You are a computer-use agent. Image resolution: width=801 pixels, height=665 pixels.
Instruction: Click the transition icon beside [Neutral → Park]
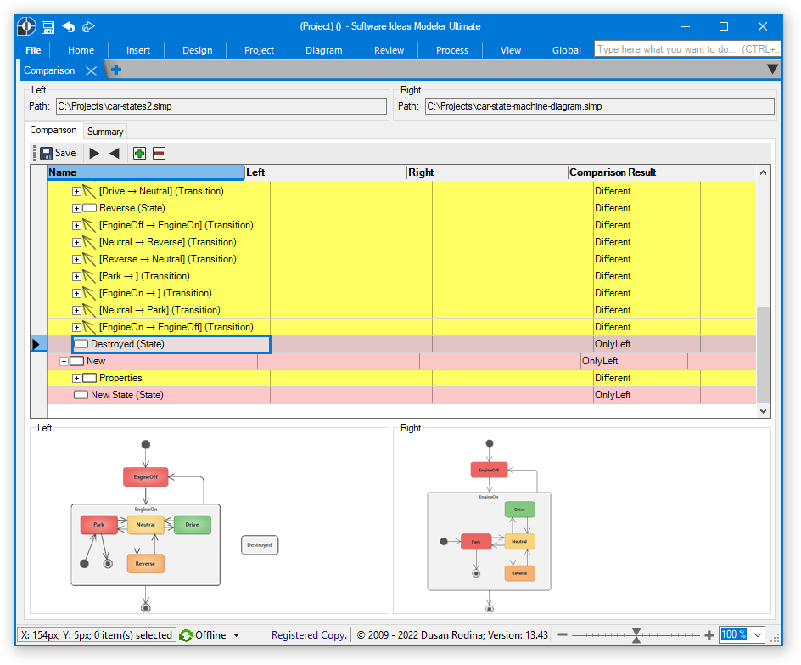tap(89, 310)
